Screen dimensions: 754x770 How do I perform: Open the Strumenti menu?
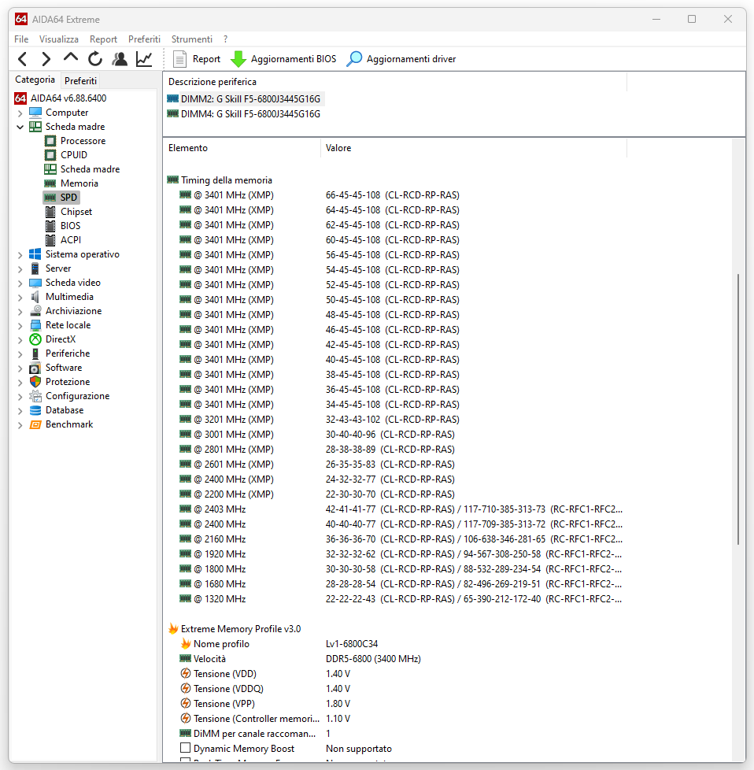point(192,39)
